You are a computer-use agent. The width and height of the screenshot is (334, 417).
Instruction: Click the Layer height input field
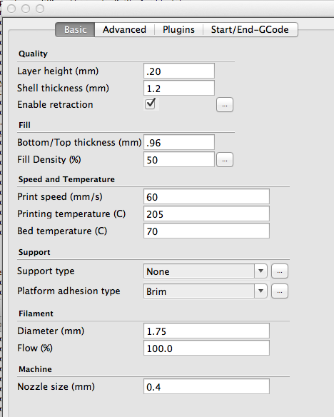point(179,71)
